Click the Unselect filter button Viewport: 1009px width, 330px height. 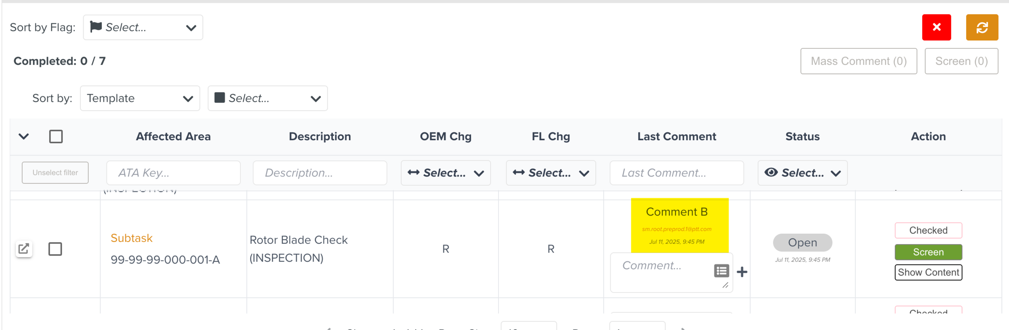pyautogui.click(x=55, y=173)
